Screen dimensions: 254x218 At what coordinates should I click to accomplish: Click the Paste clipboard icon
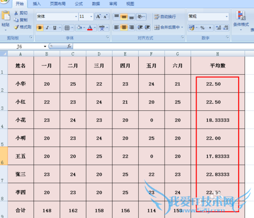[6, 16]
